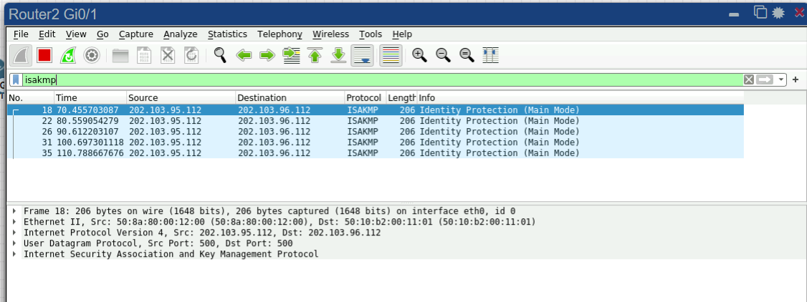
Task: Open the View menu
Action: click(76, 34)
